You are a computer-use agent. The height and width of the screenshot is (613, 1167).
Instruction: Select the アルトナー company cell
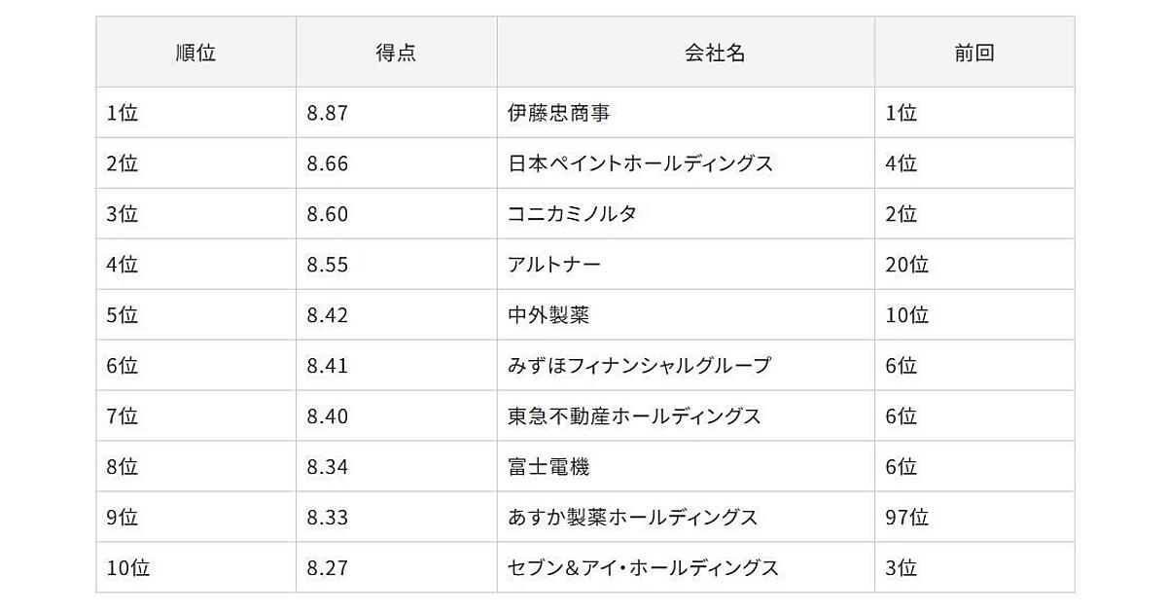554,265
